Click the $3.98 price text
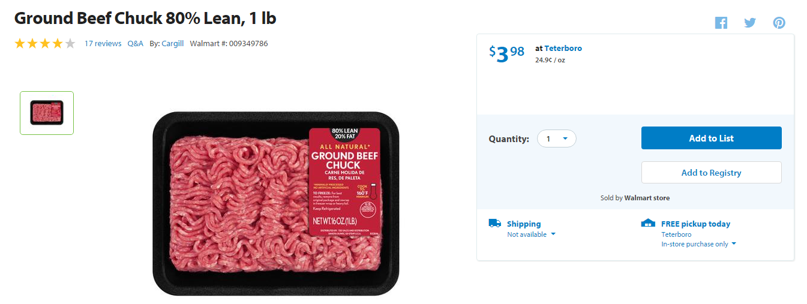Viewport: 807px width, 304px height. (x=507, y=53)
